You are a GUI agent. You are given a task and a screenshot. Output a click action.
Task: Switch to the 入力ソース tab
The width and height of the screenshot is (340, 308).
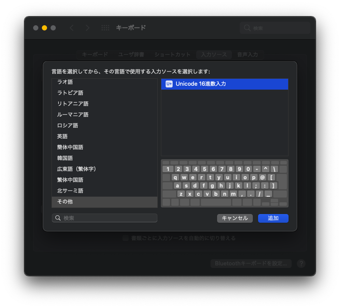[214, 54]
